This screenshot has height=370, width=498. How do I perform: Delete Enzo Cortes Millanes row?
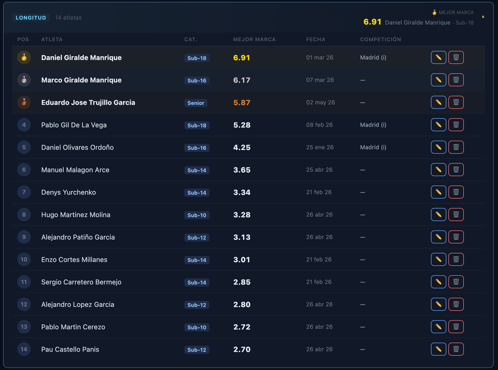(x=456, y=260)
